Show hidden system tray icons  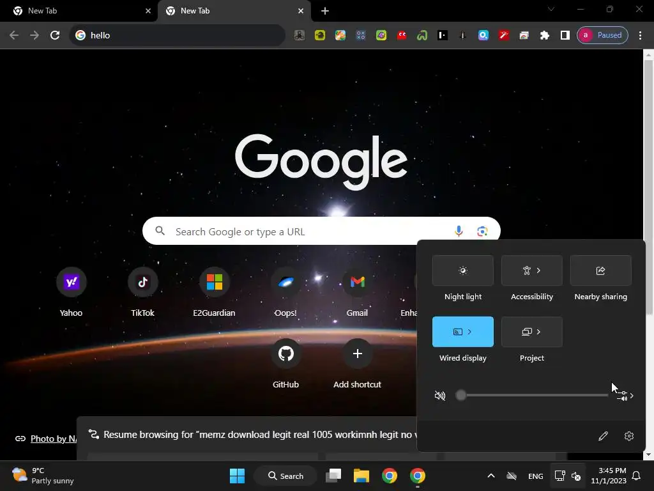(x=491, y=476)
